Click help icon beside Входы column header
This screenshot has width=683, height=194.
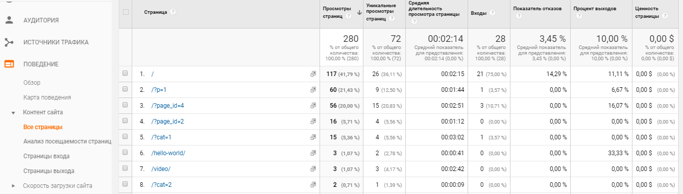coord(493,13)
